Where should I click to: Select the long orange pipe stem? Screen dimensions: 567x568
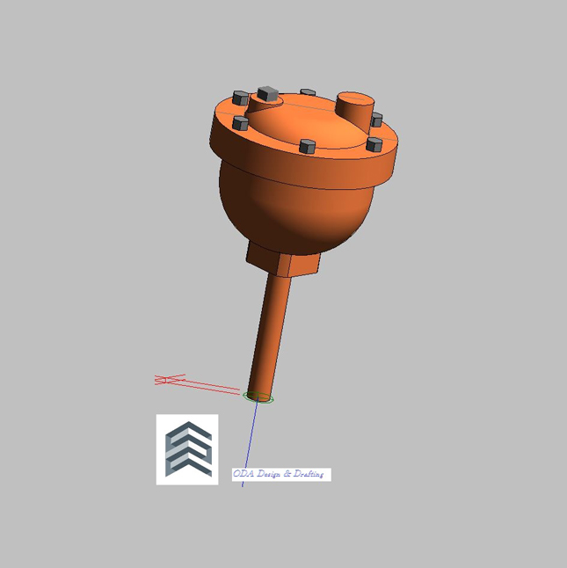(x=271, y=337)
